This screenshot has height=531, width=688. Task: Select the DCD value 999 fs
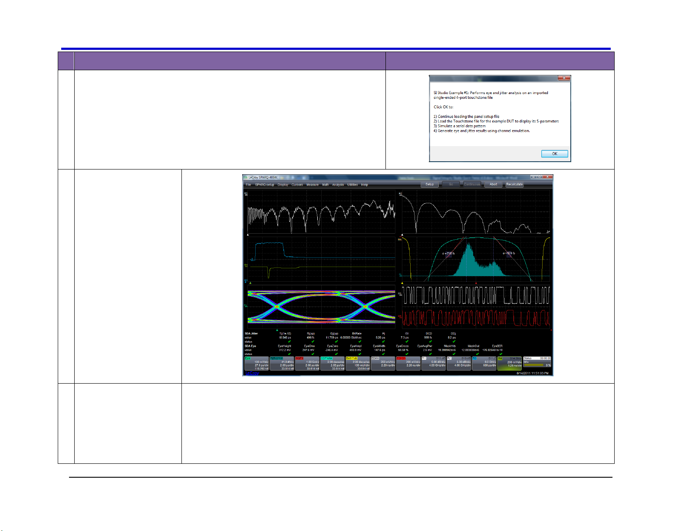coord(428,338)
